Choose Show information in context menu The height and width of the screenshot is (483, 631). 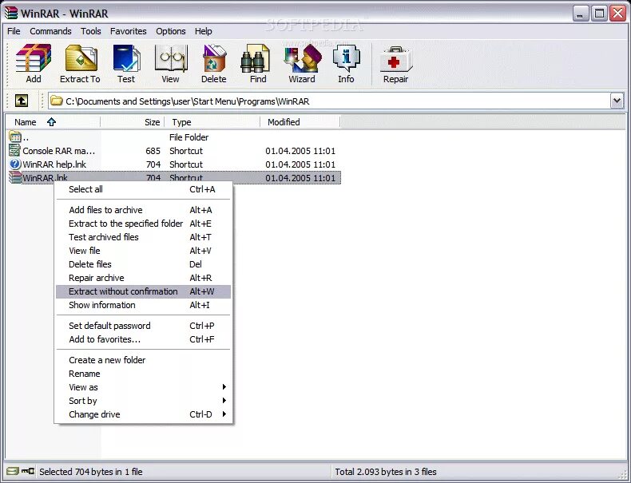143,305
